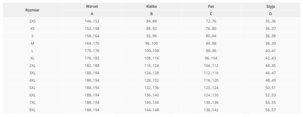Screen dimensions: 303x117
Task: Select the M size row label
Action: point(33,43)
